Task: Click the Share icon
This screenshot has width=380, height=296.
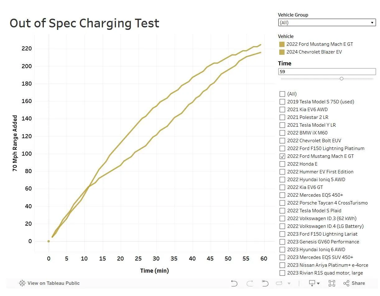Action: [346, 283]
